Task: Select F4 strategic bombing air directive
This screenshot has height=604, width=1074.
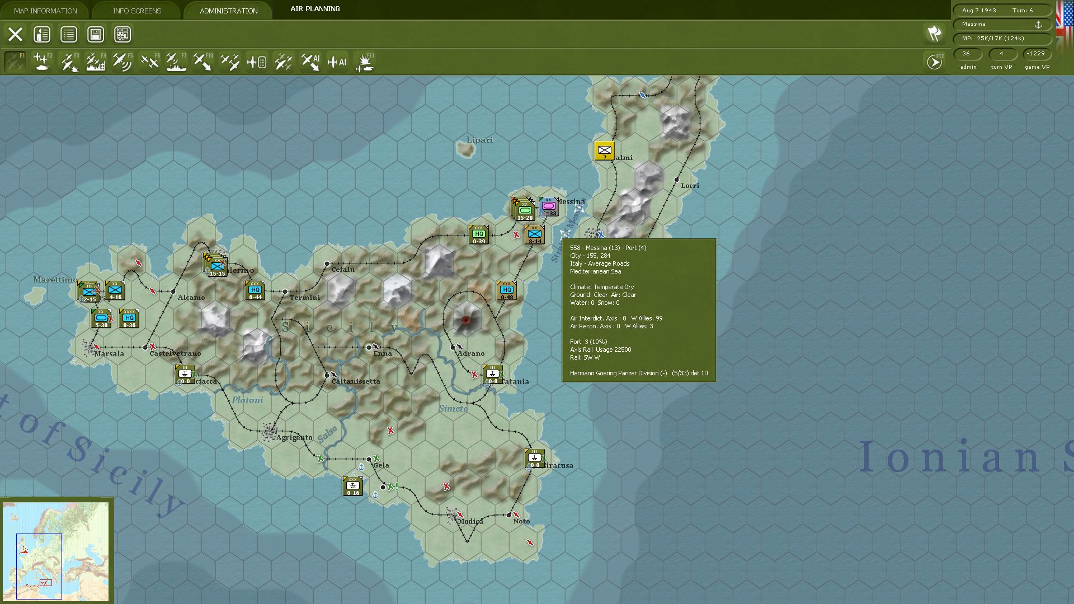Action: (x=96, y=62)
